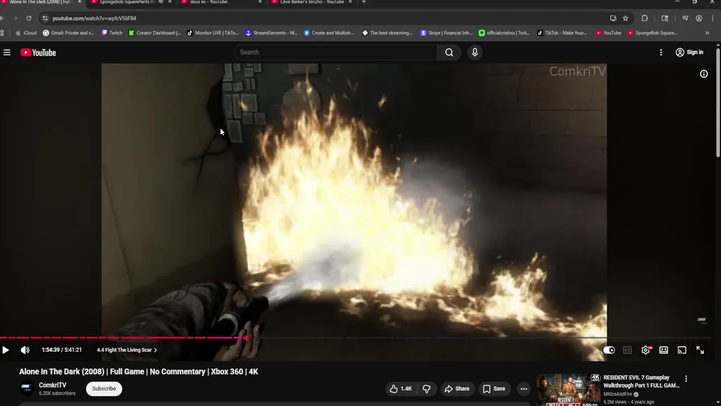Click the page vertical scrollbar
The width and height of the screenshot is (721, 406).
pyautogui.click(x=718, y=101)
